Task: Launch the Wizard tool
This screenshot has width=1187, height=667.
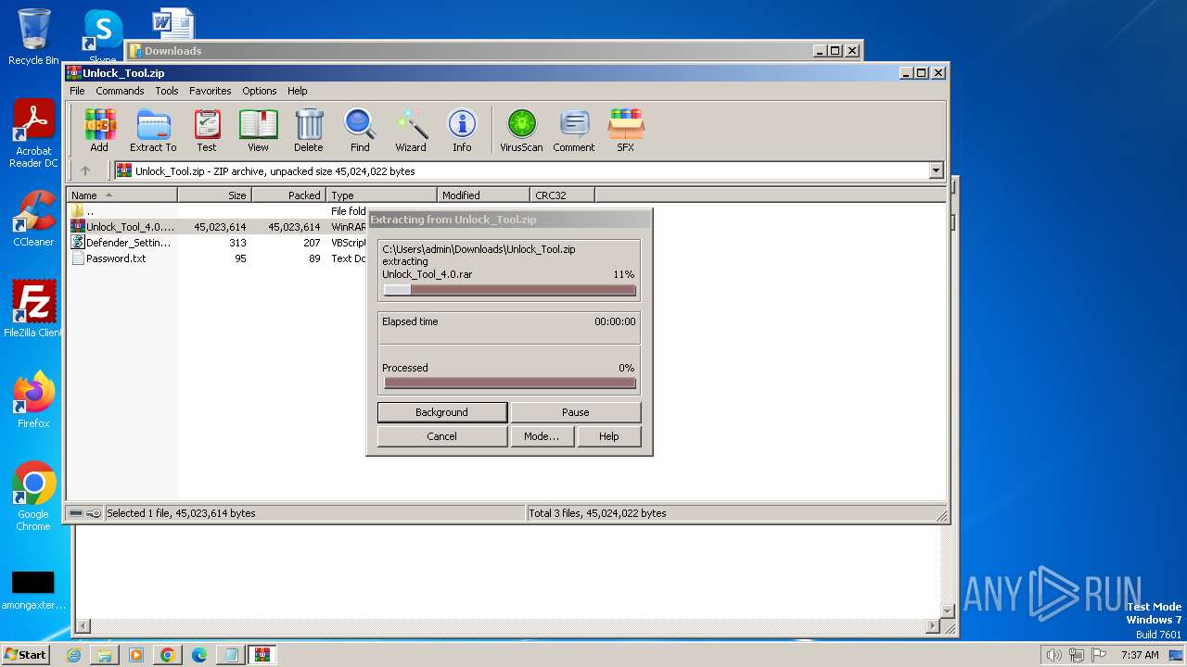Action: tap(411, 131)
